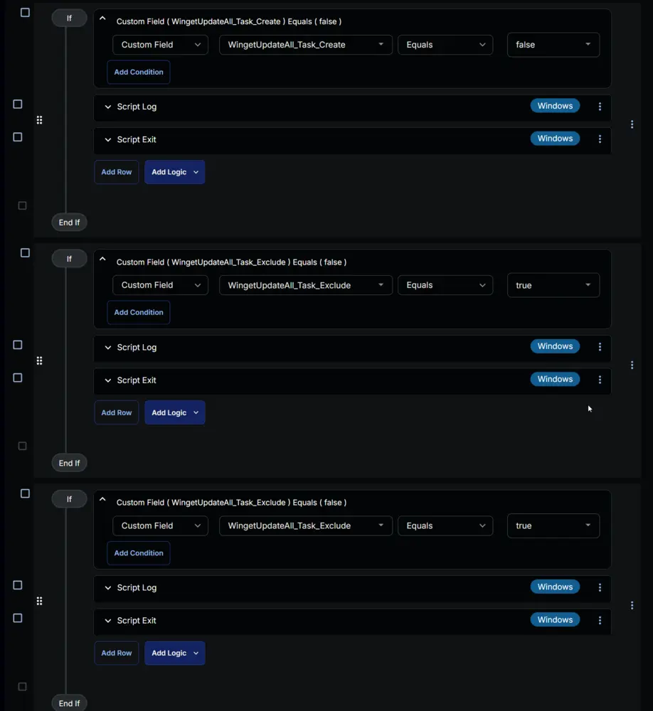Click Windows badge on Script Log in middle block

pos(555,346)
